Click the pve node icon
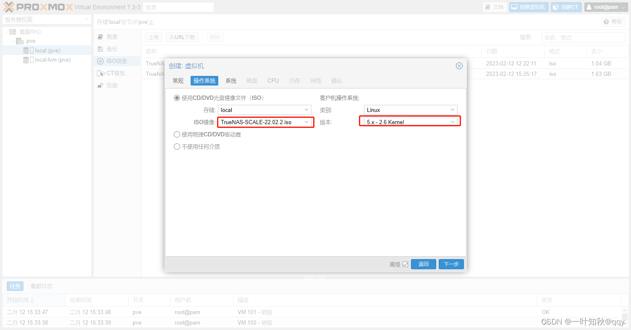 (x=20, y=41)
